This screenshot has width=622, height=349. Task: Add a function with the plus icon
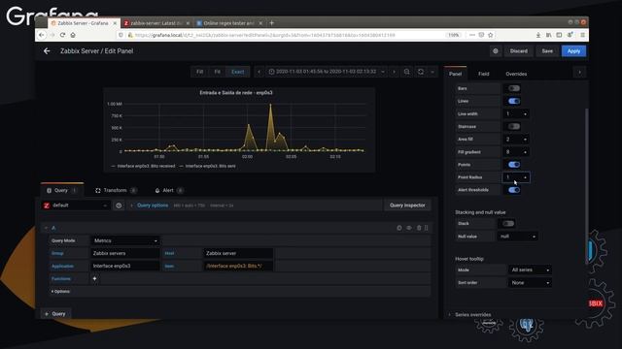(94, 278)
